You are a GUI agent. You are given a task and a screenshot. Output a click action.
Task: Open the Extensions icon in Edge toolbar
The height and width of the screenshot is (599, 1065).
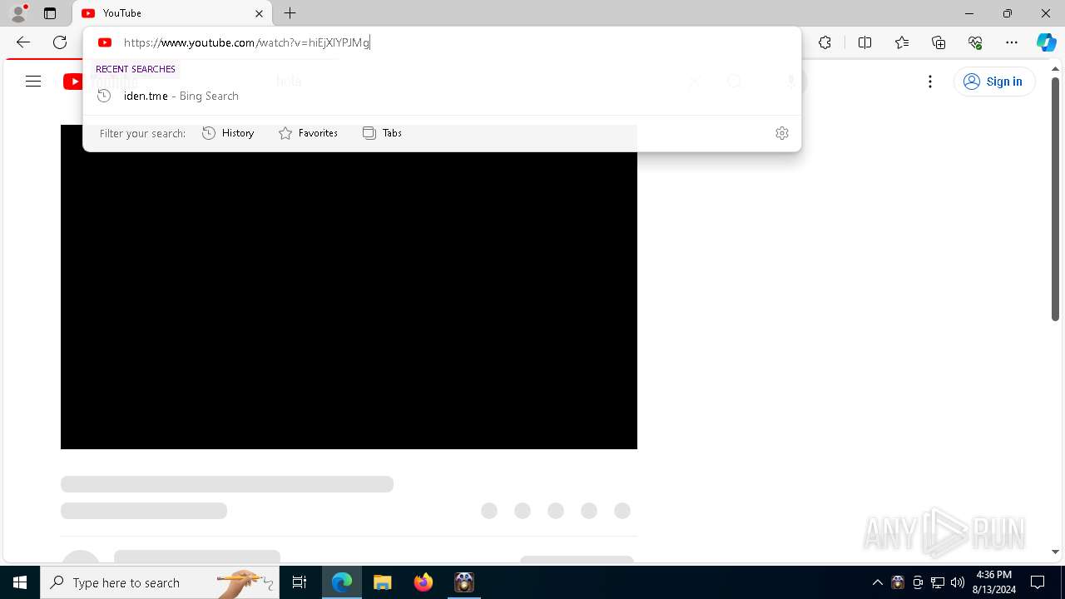(x=825, y=42)
